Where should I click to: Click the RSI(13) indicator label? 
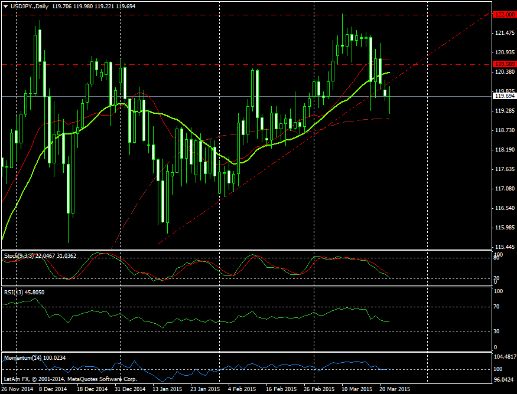point(14,292)
